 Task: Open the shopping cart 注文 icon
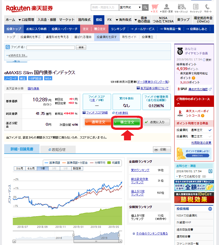tap(155, 8)
